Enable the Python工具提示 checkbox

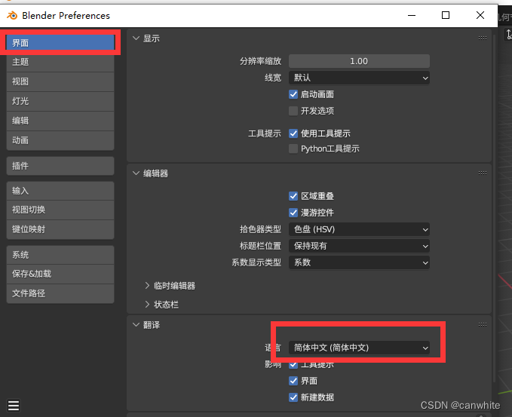tap(293, 149)
